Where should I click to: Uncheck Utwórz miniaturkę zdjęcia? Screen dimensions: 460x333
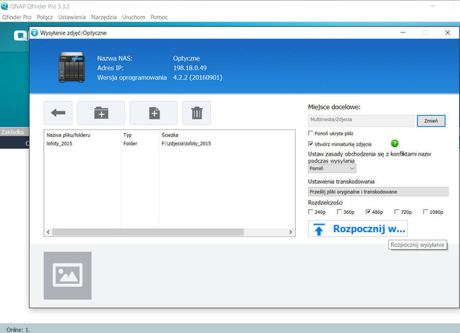pos(310,144)
